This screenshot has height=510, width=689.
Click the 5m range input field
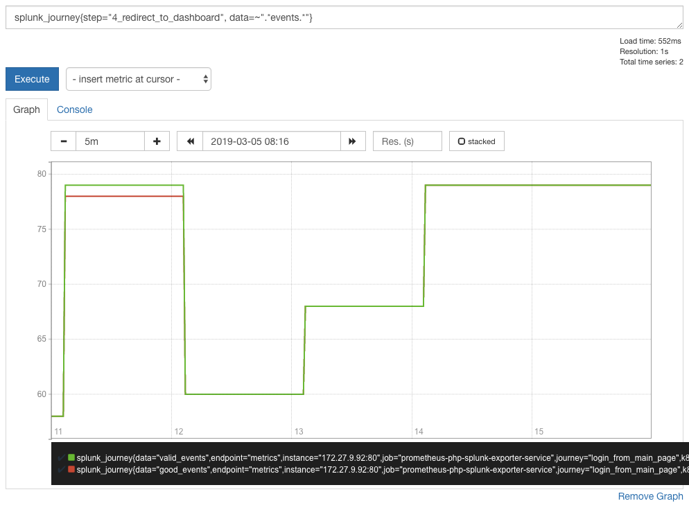(x=110, y=141)
